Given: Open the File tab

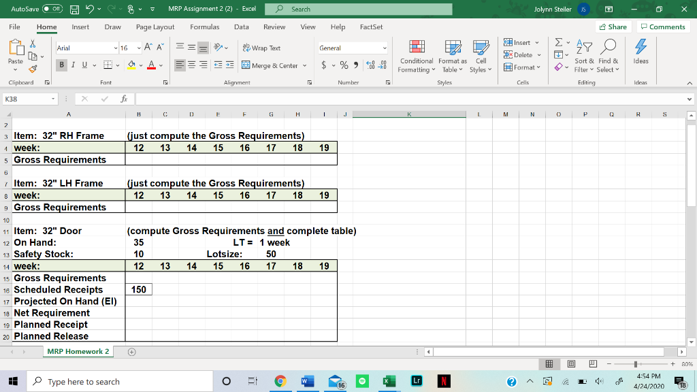Looking at the screenshot, I should coord(14,27).
